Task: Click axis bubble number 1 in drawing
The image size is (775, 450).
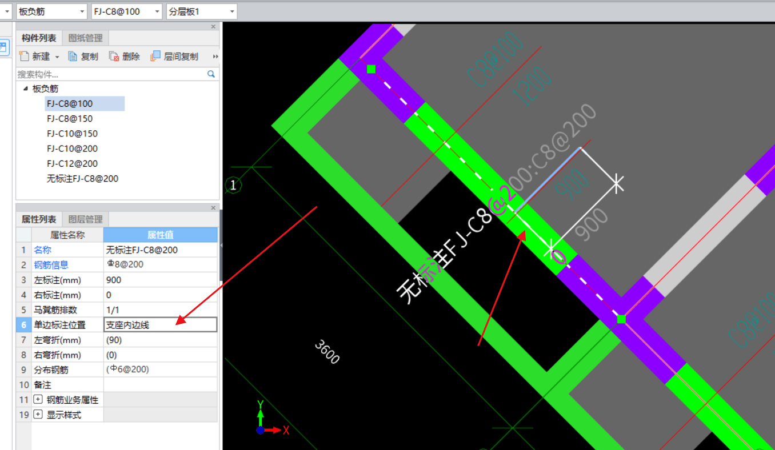Action: click(x=233, y=185)
